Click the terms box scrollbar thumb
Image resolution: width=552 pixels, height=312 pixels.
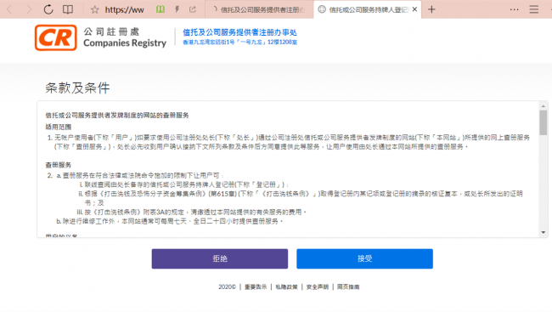(544, 122)
